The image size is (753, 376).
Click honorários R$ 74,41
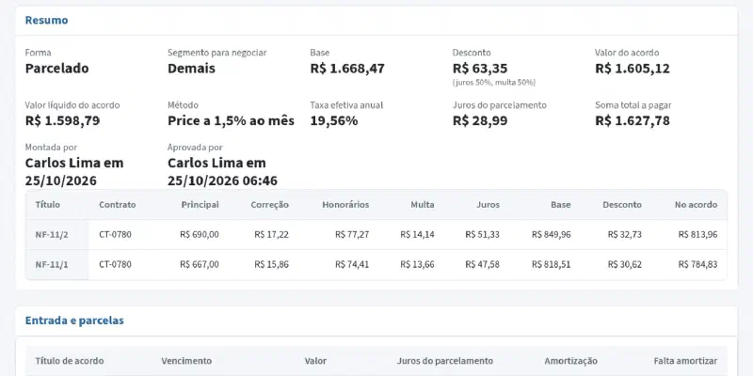coord(352,265)
